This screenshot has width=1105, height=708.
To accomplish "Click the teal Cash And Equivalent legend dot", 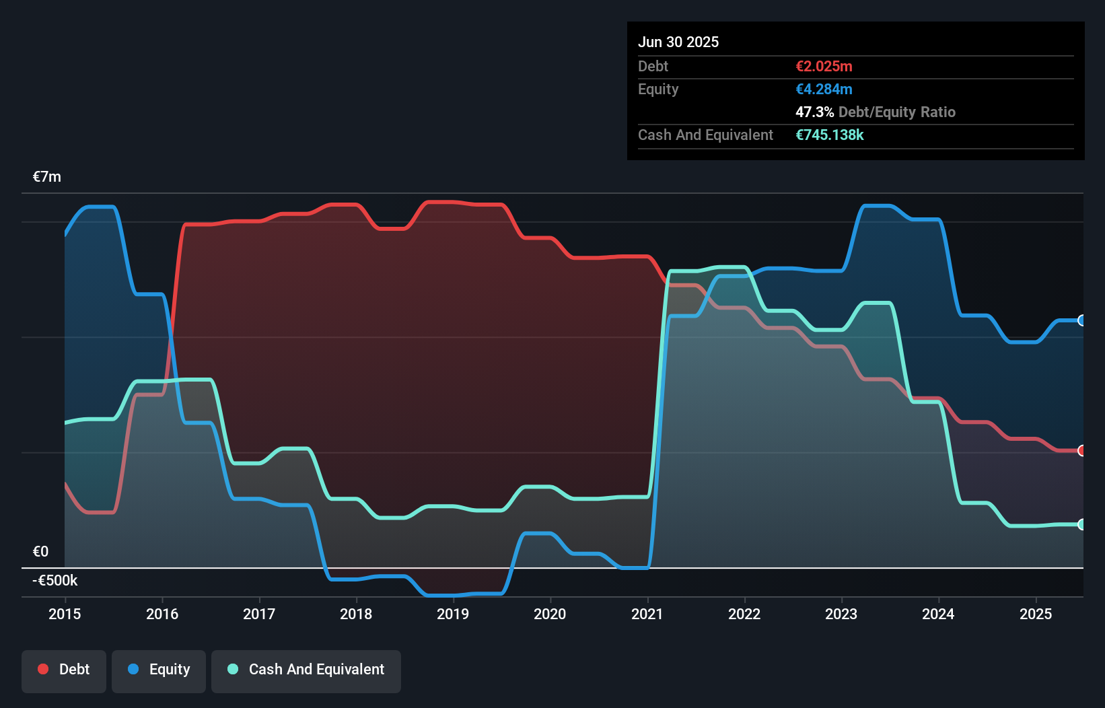I will point(232,669).
